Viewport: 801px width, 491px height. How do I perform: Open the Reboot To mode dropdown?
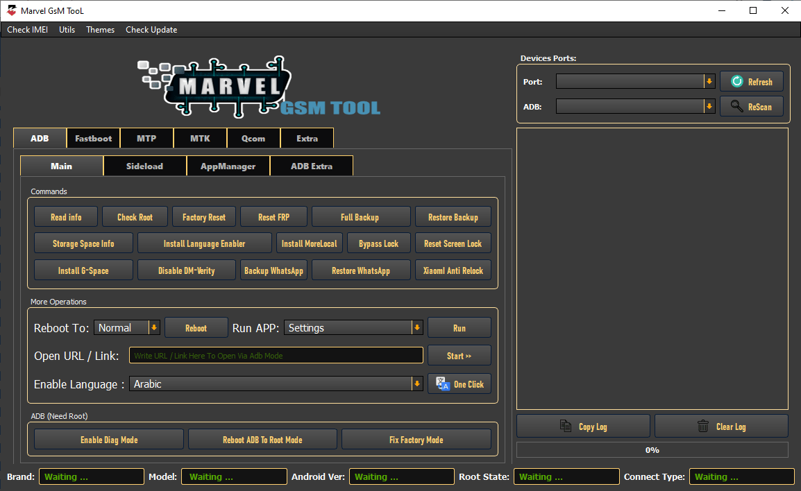coord(154,327)
